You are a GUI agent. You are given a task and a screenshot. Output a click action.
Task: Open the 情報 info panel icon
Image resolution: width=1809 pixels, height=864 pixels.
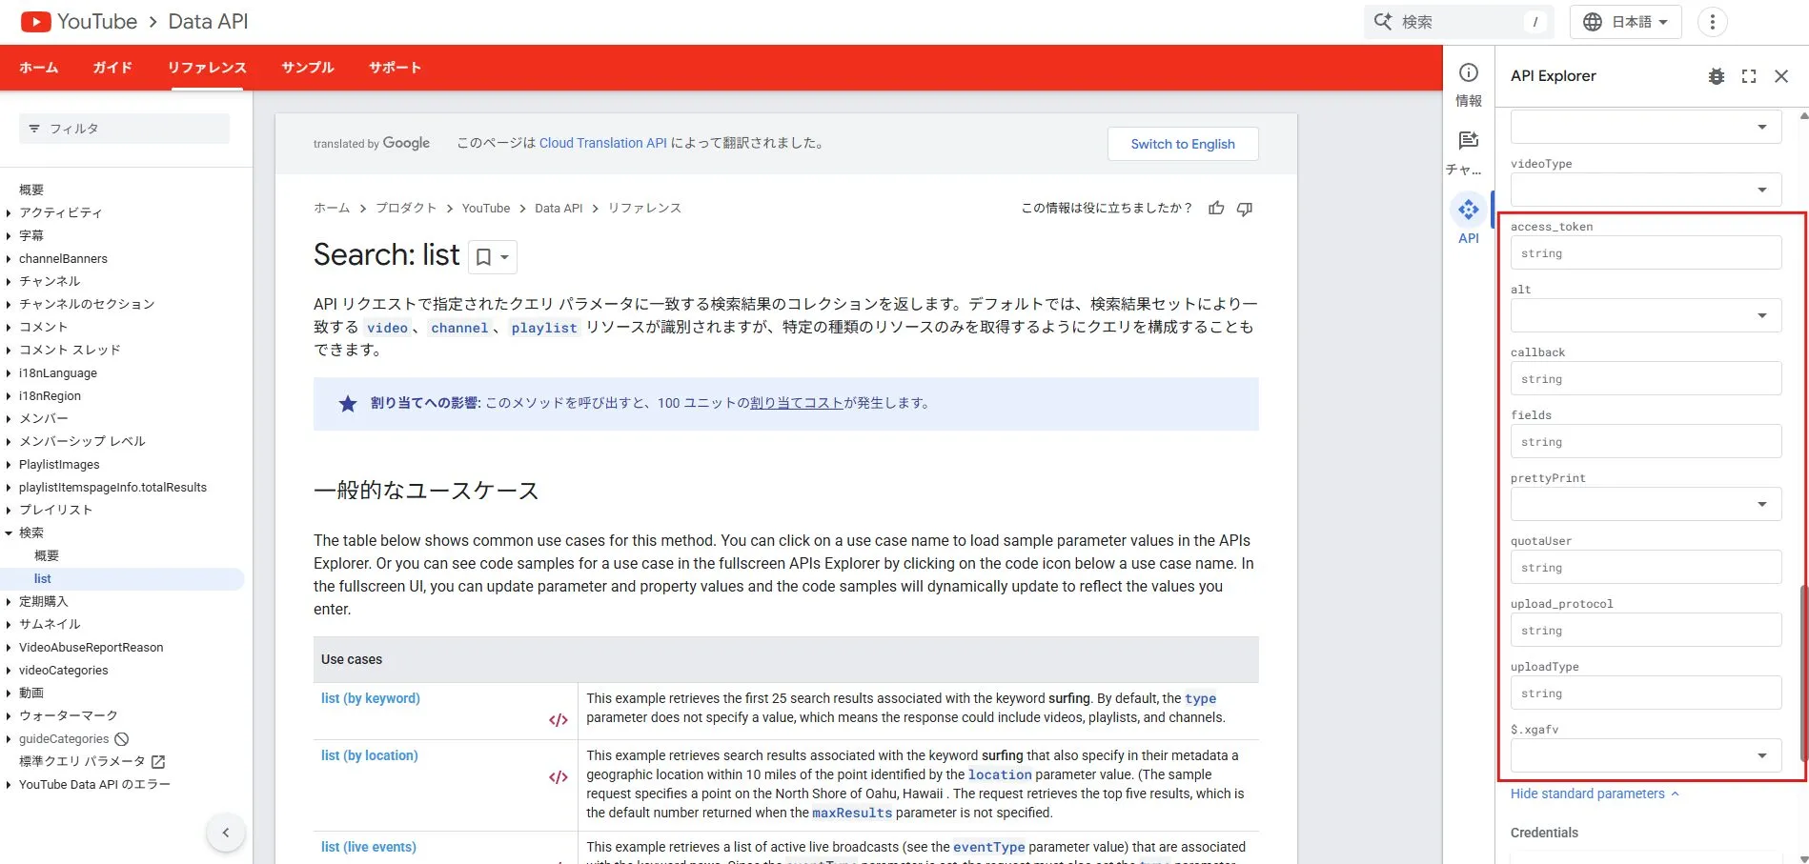pos(1469,72)
